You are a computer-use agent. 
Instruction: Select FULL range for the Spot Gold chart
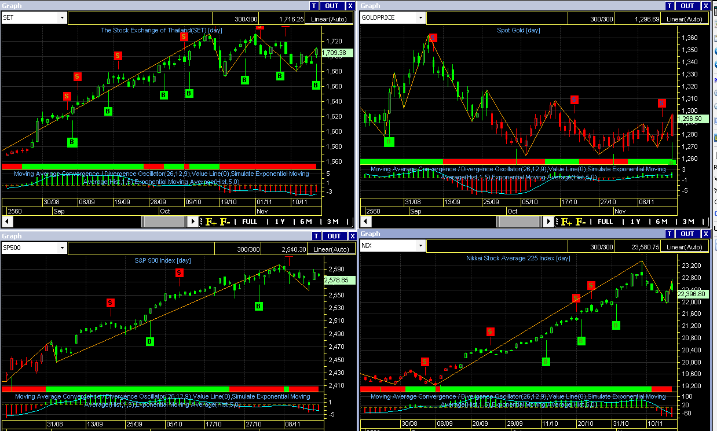605,222
